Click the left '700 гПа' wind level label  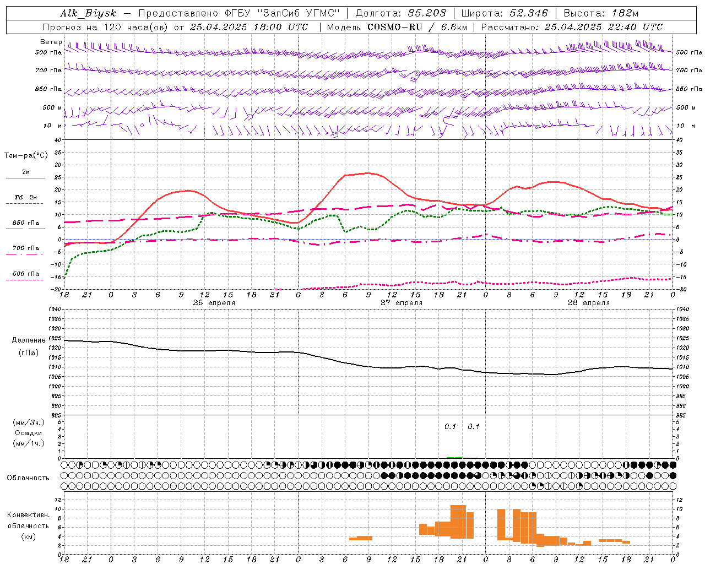(48, 70)
